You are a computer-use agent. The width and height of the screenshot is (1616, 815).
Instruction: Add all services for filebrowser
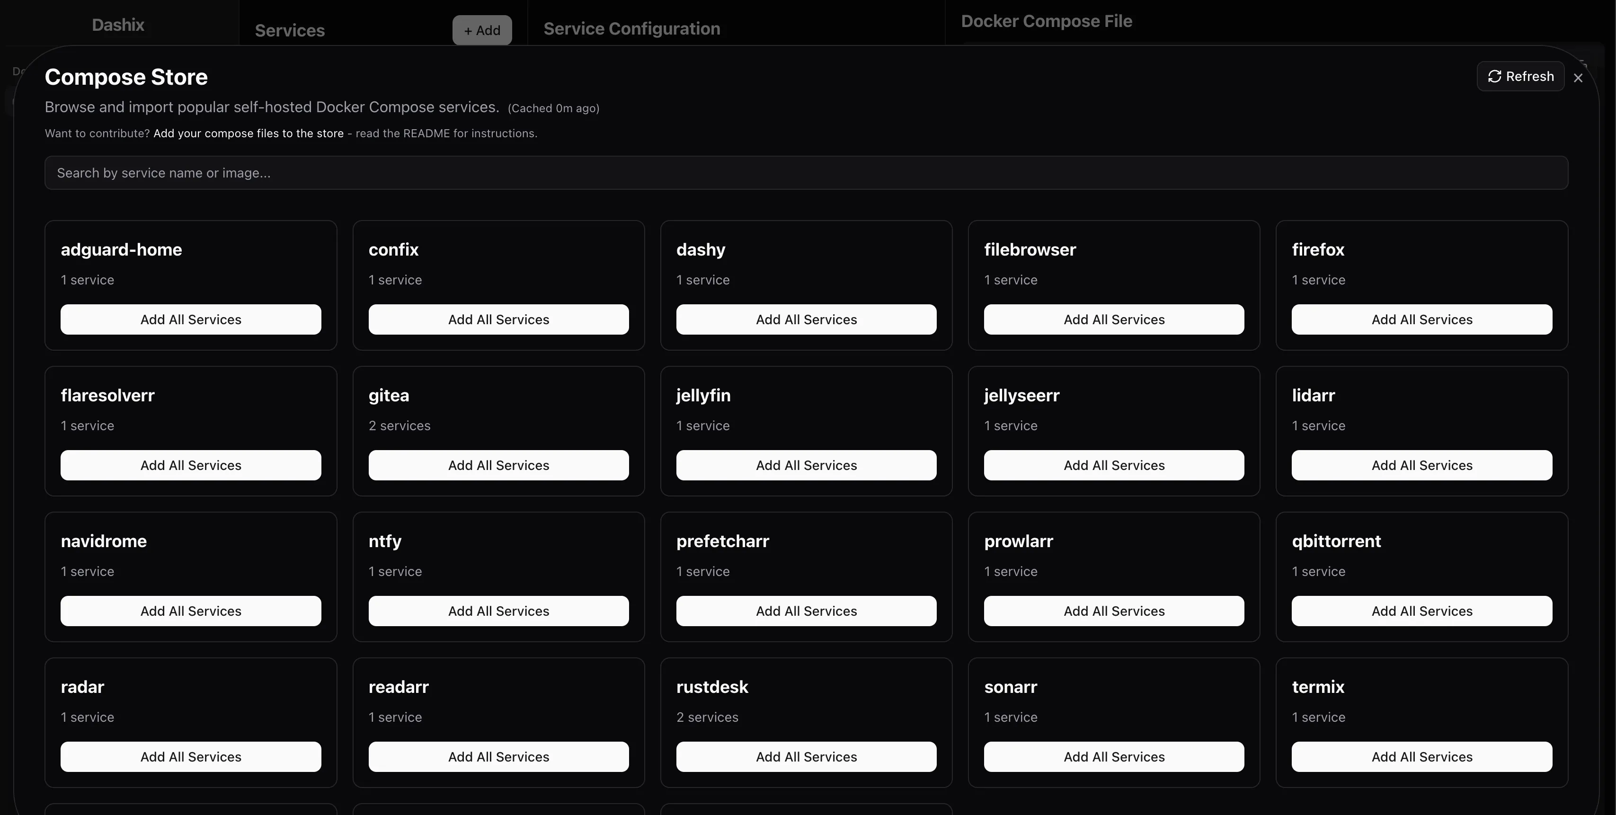point(1113,319)
